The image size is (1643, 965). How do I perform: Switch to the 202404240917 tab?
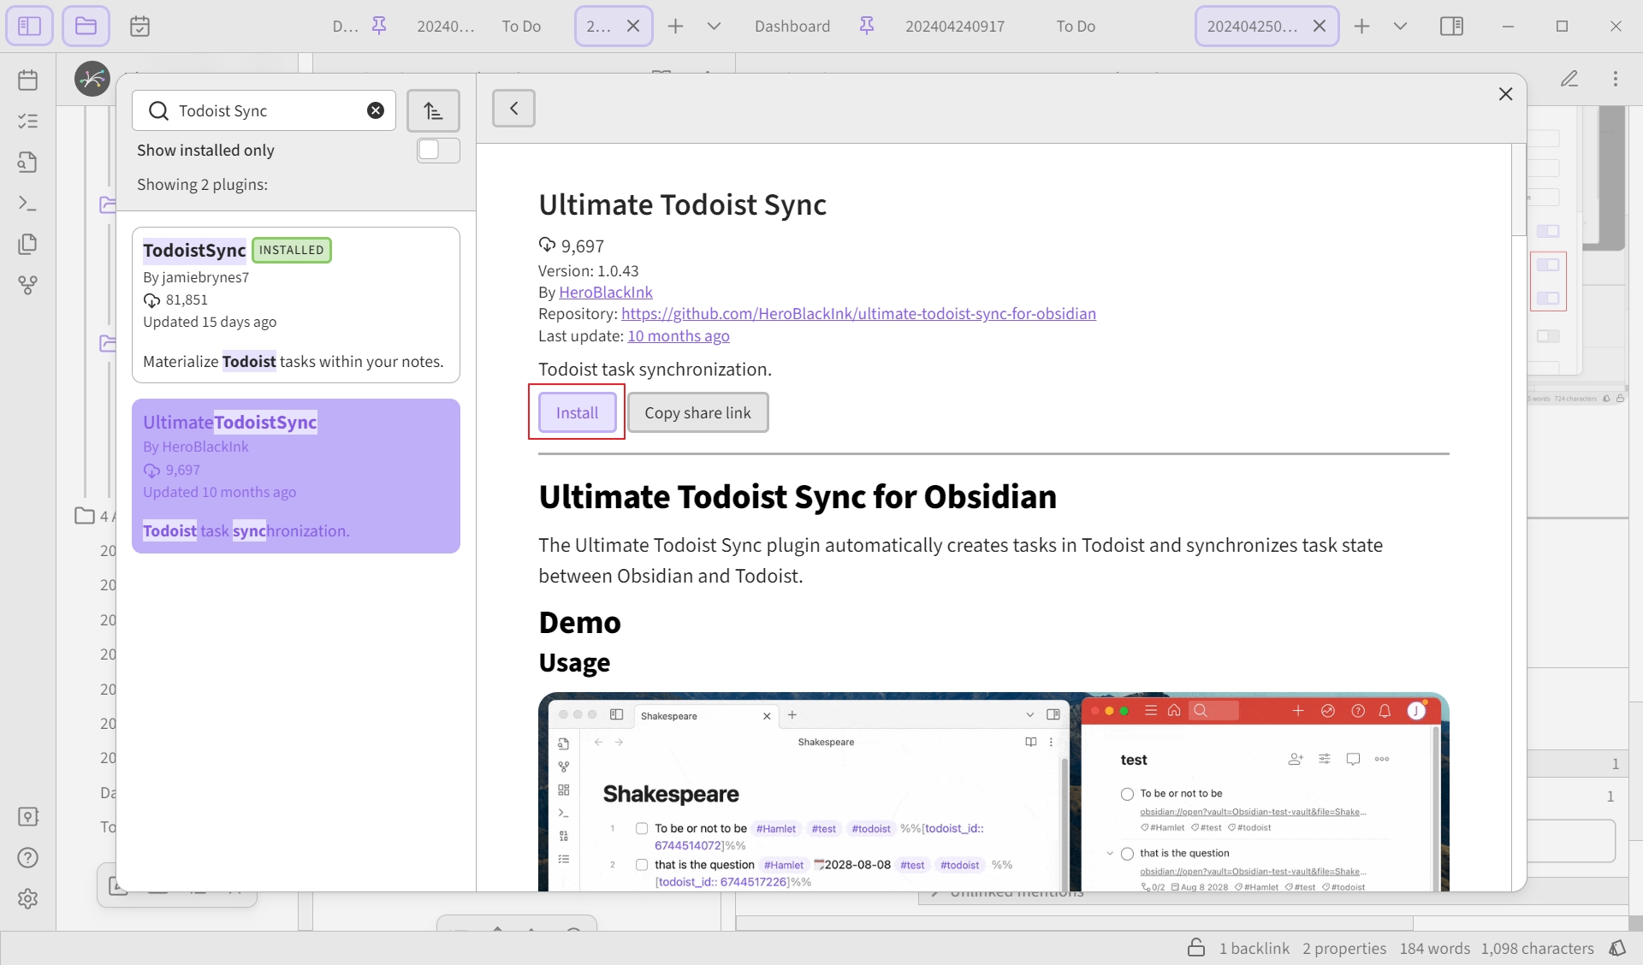tap(955, 26)
